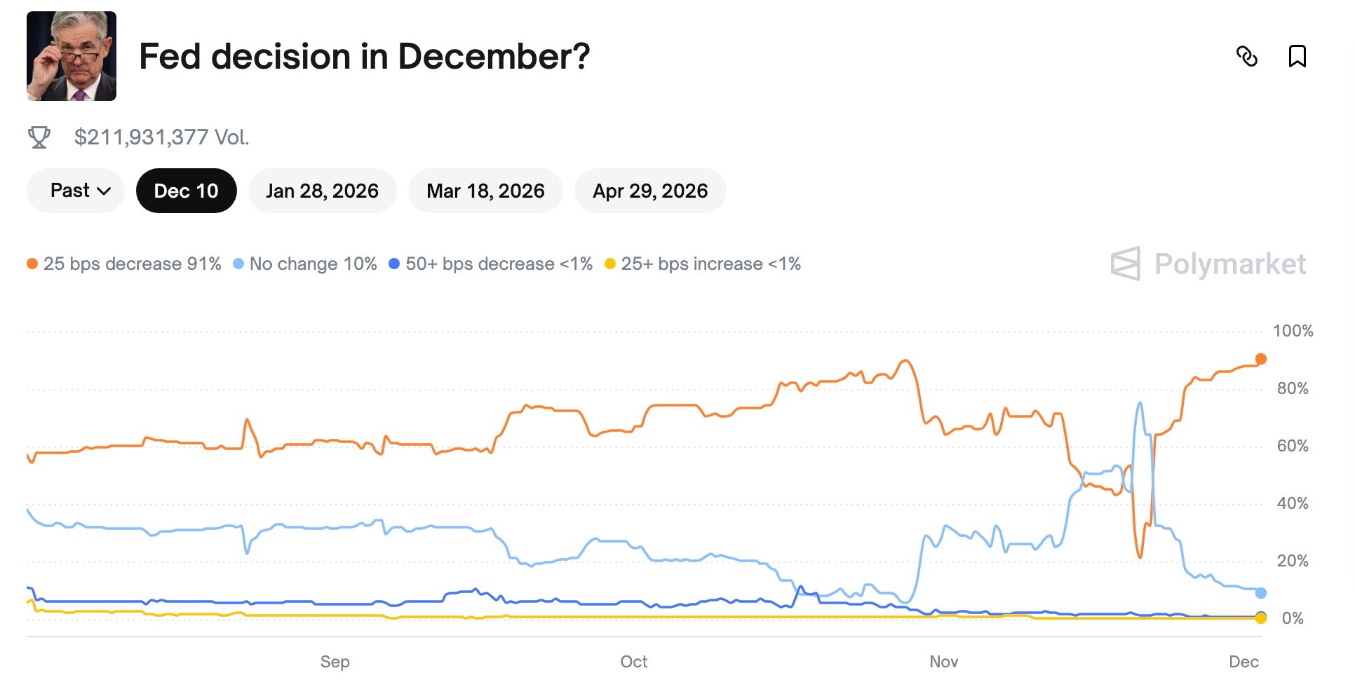Click the light blue endpoint marker on chart
Image resolution: width=1355 pixels, height=687 pixels.
click(x=1260, y=593)
